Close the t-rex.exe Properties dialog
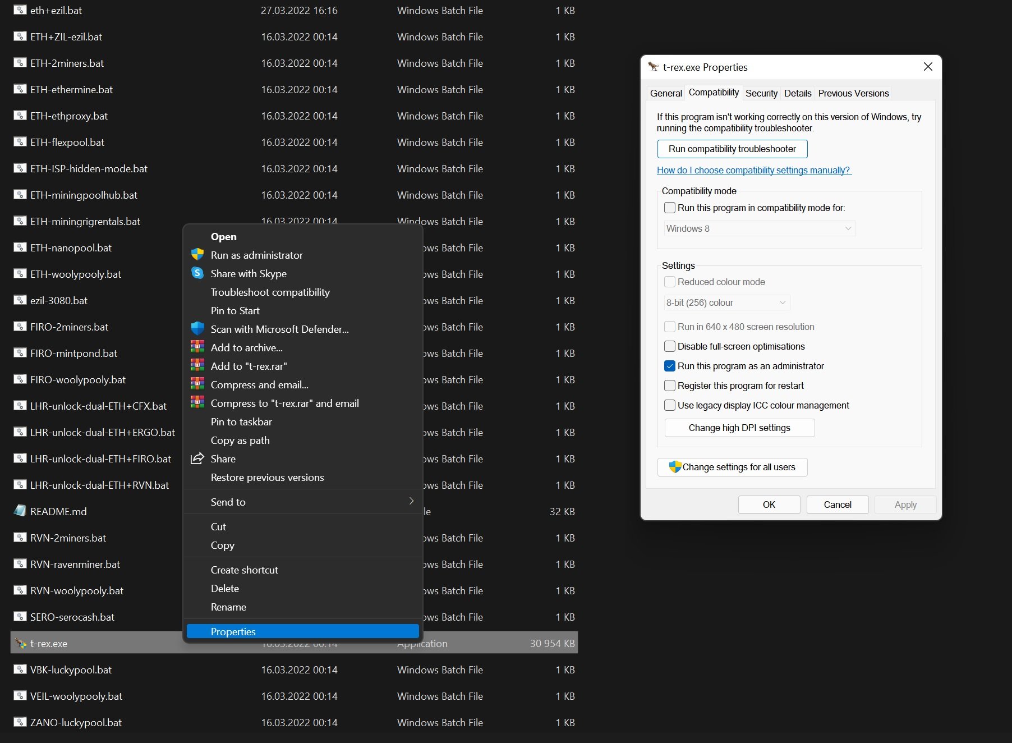The image size is (1012, 743). (x=928, y=67)
